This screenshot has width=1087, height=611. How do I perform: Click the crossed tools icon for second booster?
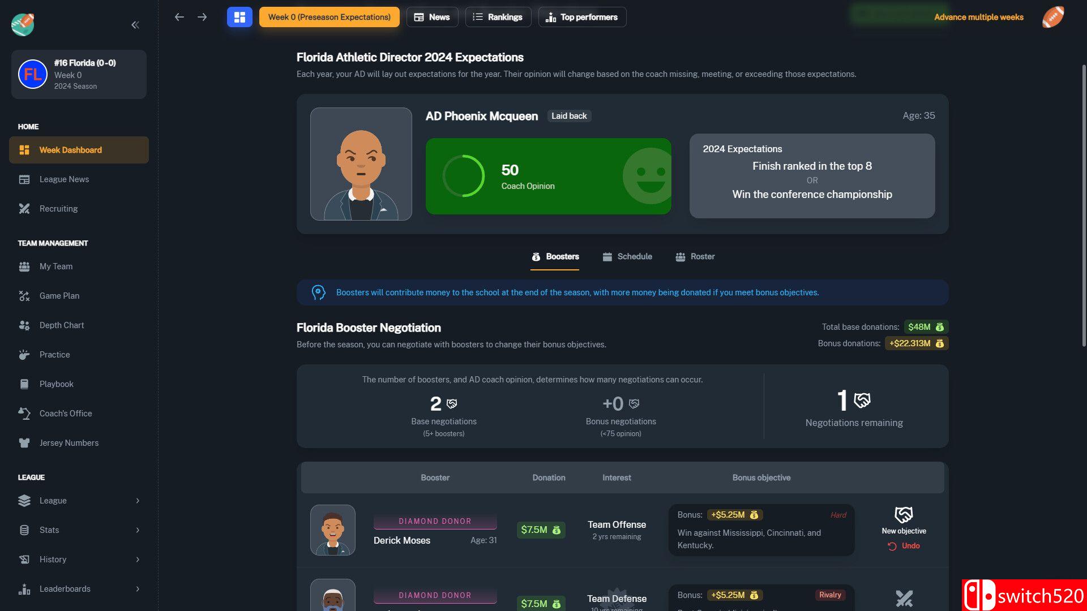tap(904, 598)
